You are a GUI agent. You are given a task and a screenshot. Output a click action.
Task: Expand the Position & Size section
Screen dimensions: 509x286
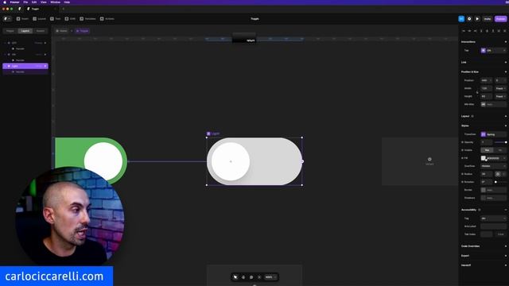(x=506, y=72)
